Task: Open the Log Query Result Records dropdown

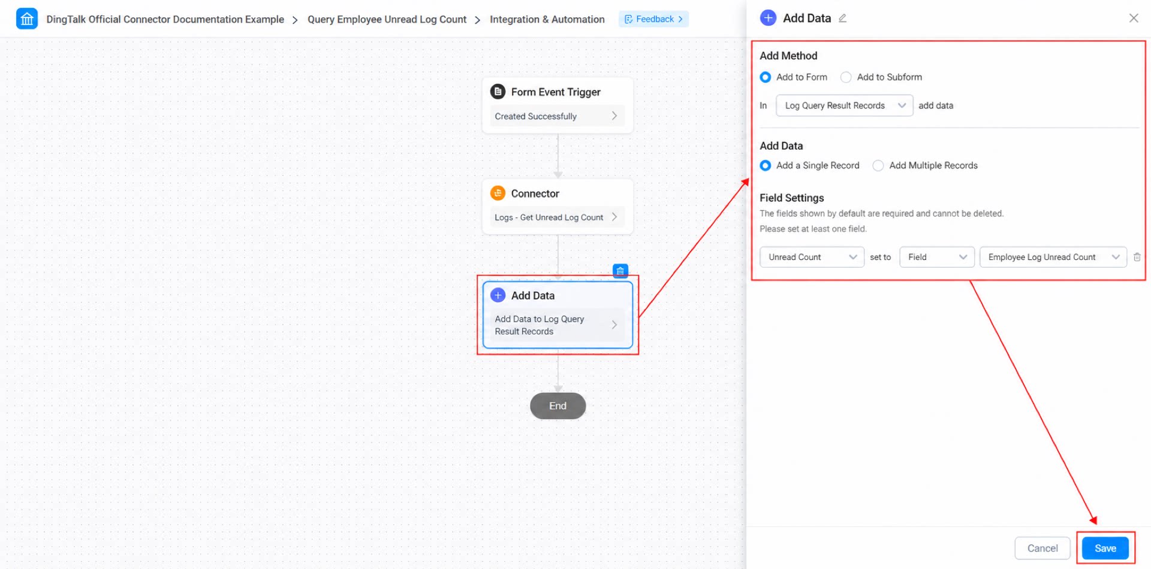Action: (x=844, y=105)
